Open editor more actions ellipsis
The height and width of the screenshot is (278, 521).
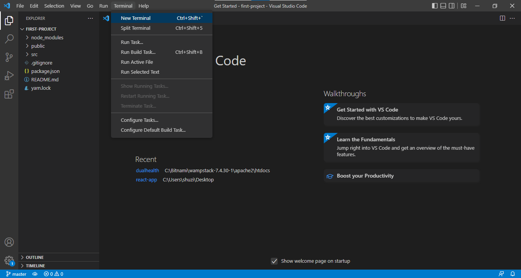[512, 18]
